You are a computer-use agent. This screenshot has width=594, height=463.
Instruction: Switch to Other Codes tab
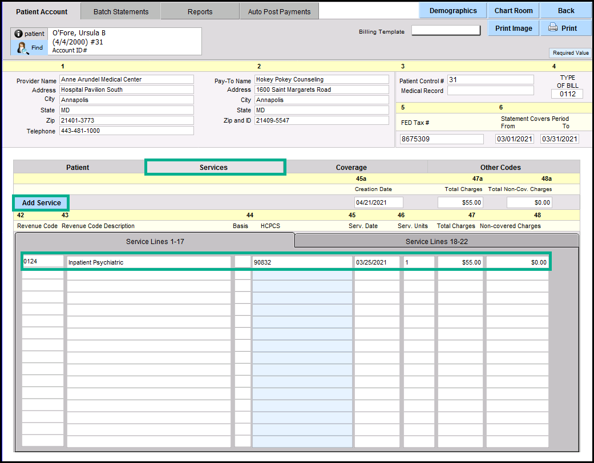(x=500, y=167)
